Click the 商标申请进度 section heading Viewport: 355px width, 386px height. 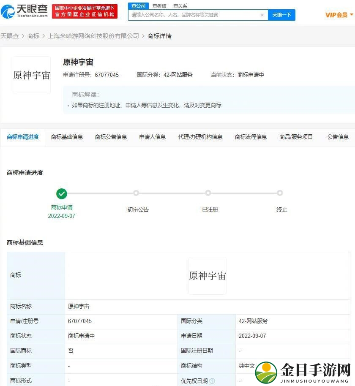coord(25,173)
